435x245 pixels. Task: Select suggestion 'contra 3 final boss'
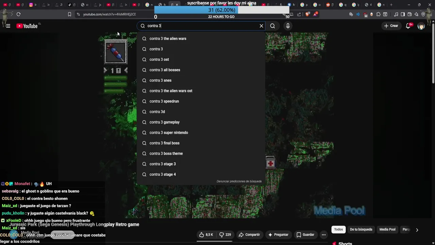click(201, 143)
